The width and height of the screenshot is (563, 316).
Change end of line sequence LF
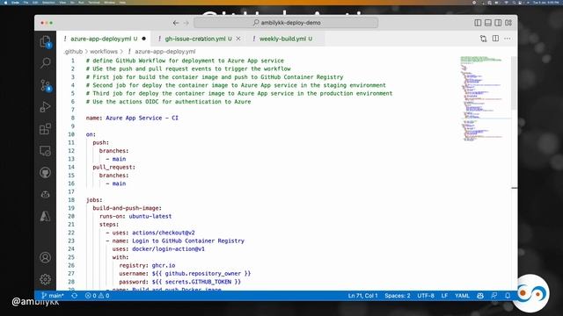click(444, 296)
